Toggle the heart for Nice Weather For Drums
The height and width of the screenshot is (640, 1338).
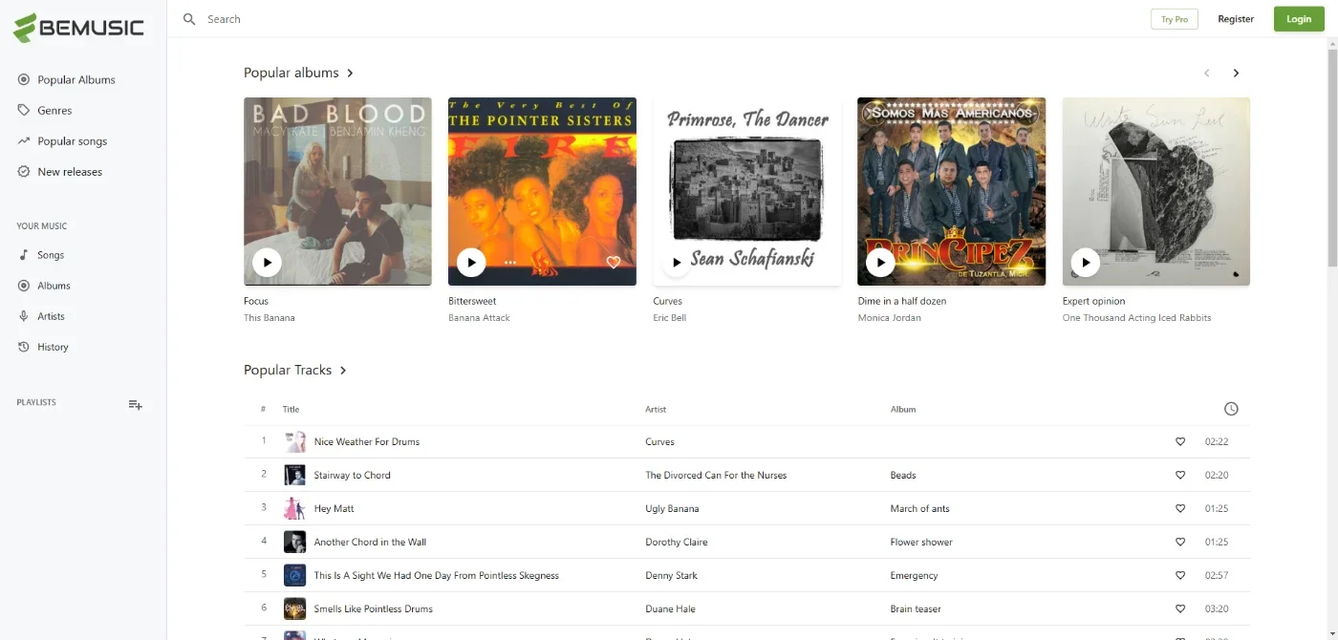pos(1180,441)
